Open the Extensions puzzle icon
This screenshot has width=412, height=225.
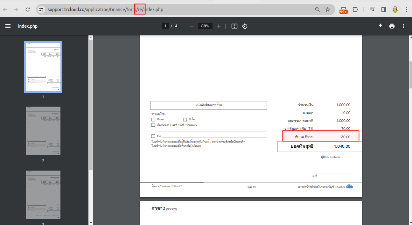[355, 10]
